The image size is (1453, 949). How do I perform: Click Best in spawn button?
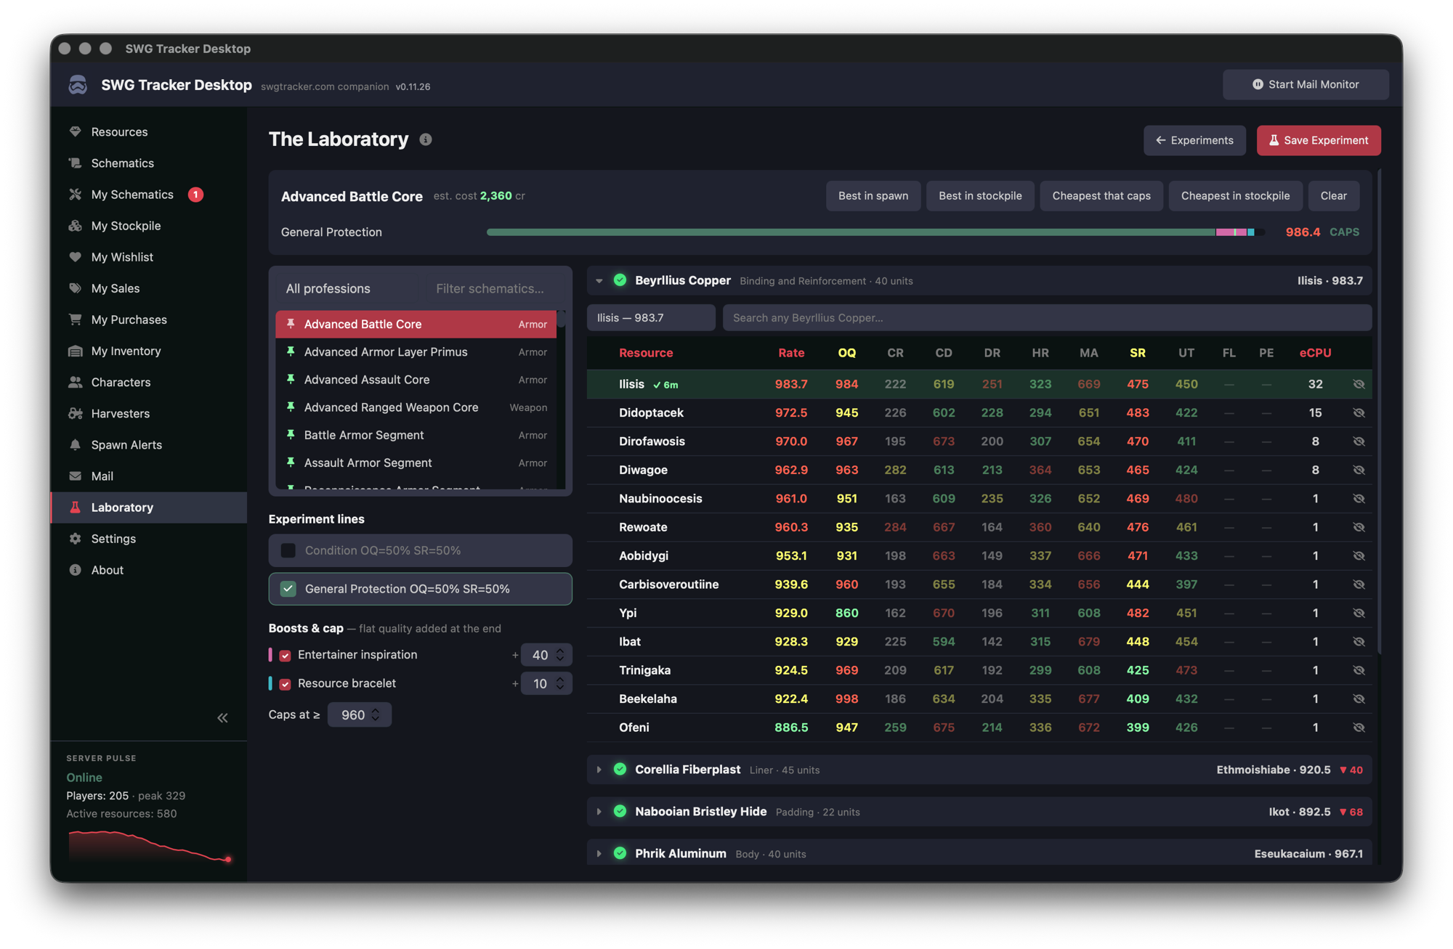coord(873,196)
